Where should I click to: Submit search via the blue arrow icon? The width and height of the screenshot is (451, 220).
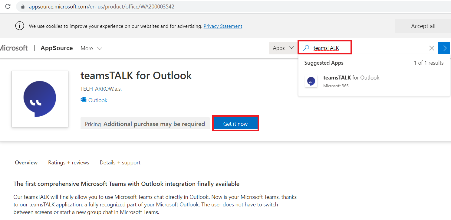point(444,48)
